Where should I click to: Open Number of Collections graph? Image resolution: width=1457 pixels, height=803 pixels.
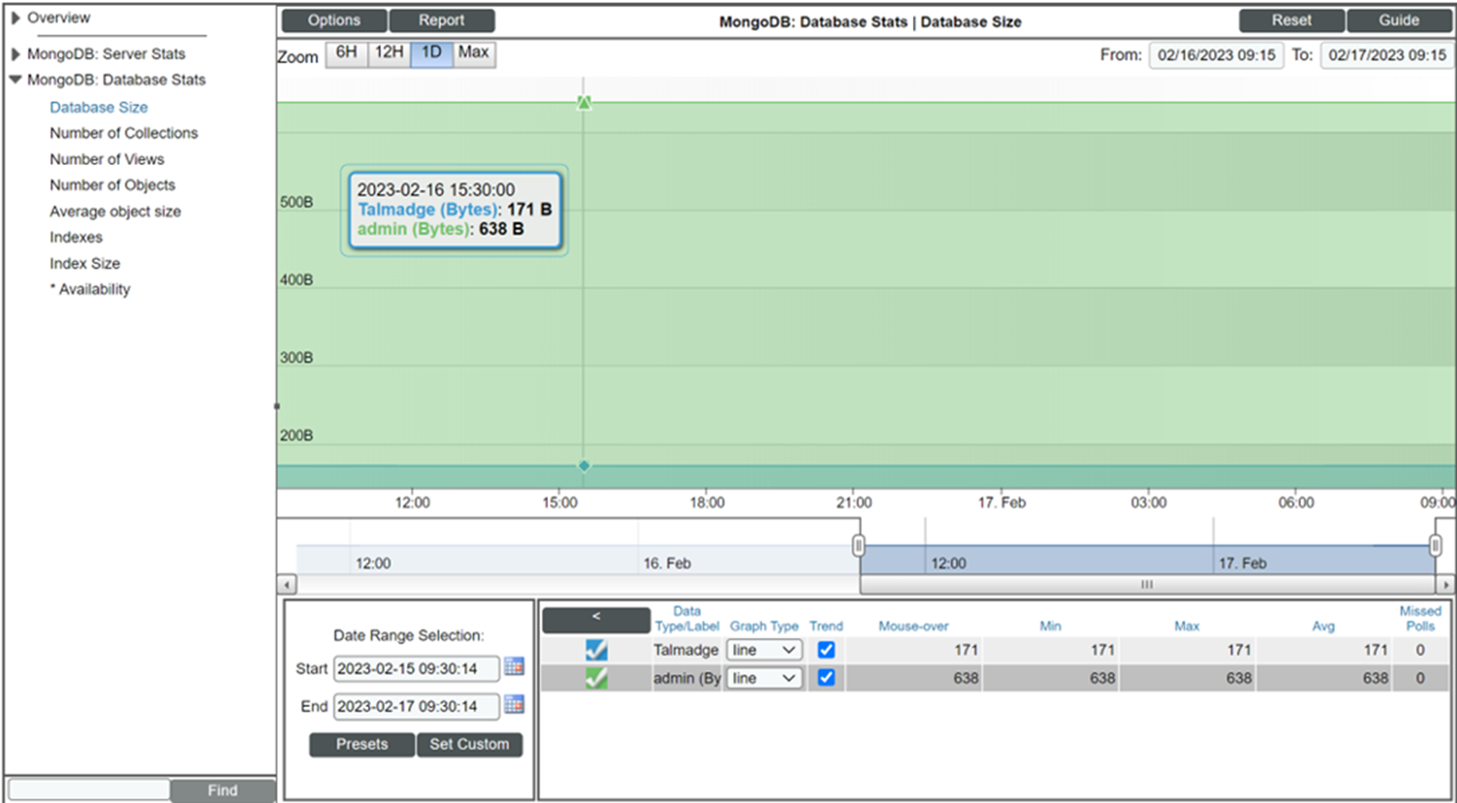tap(123, 133)
